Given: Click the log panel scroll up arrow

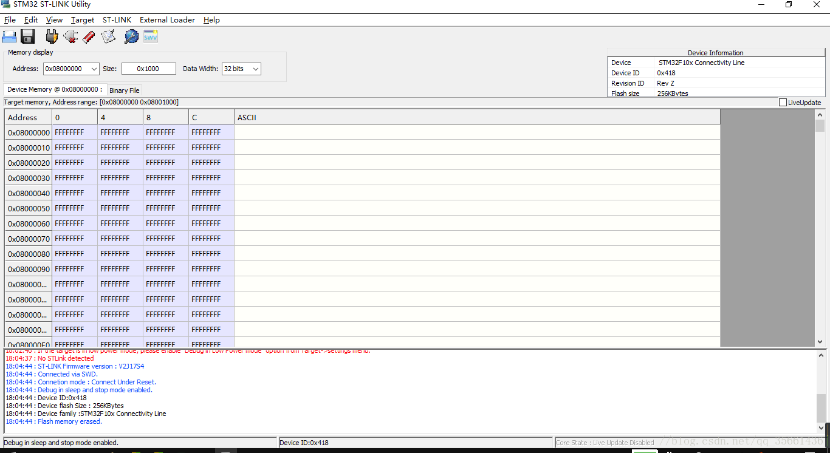Looking at the screenshot, I should (x=821, y=354).
